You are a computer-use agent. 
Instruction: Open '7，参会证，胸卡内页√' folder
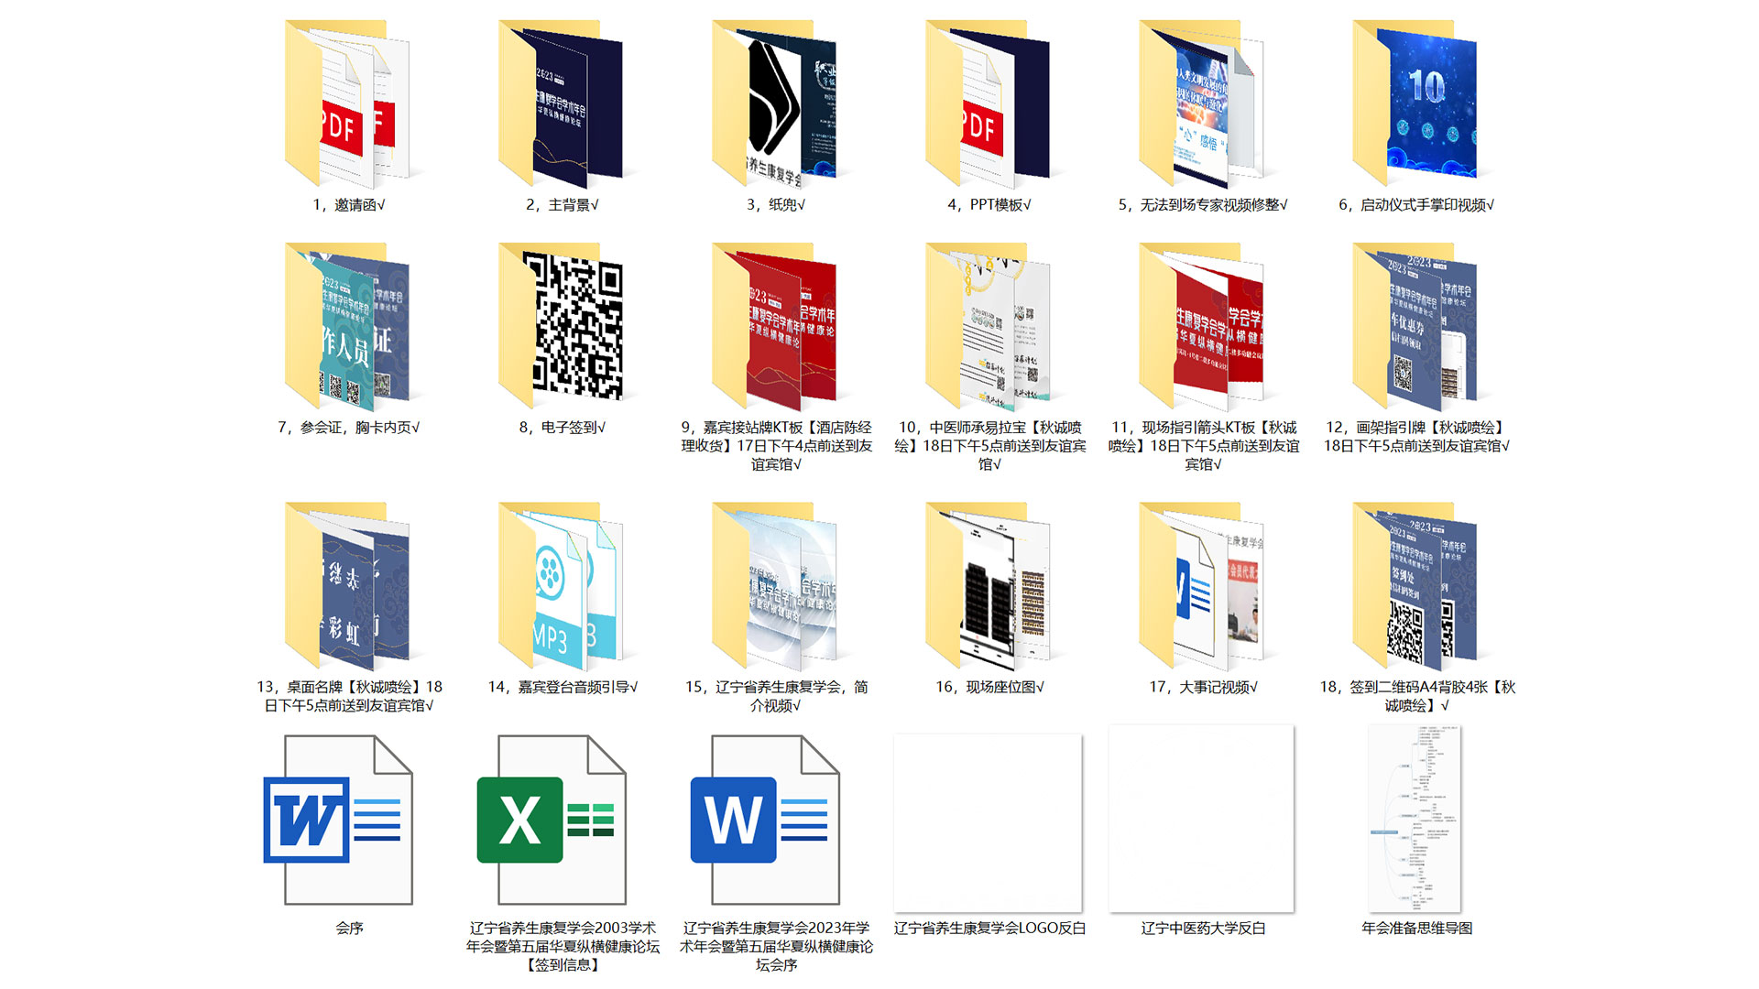point(348,328)
